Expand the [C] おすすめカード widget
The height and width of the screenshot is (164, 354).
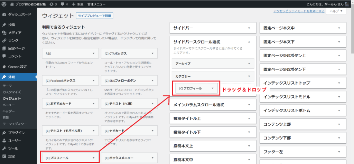point(93,104)
